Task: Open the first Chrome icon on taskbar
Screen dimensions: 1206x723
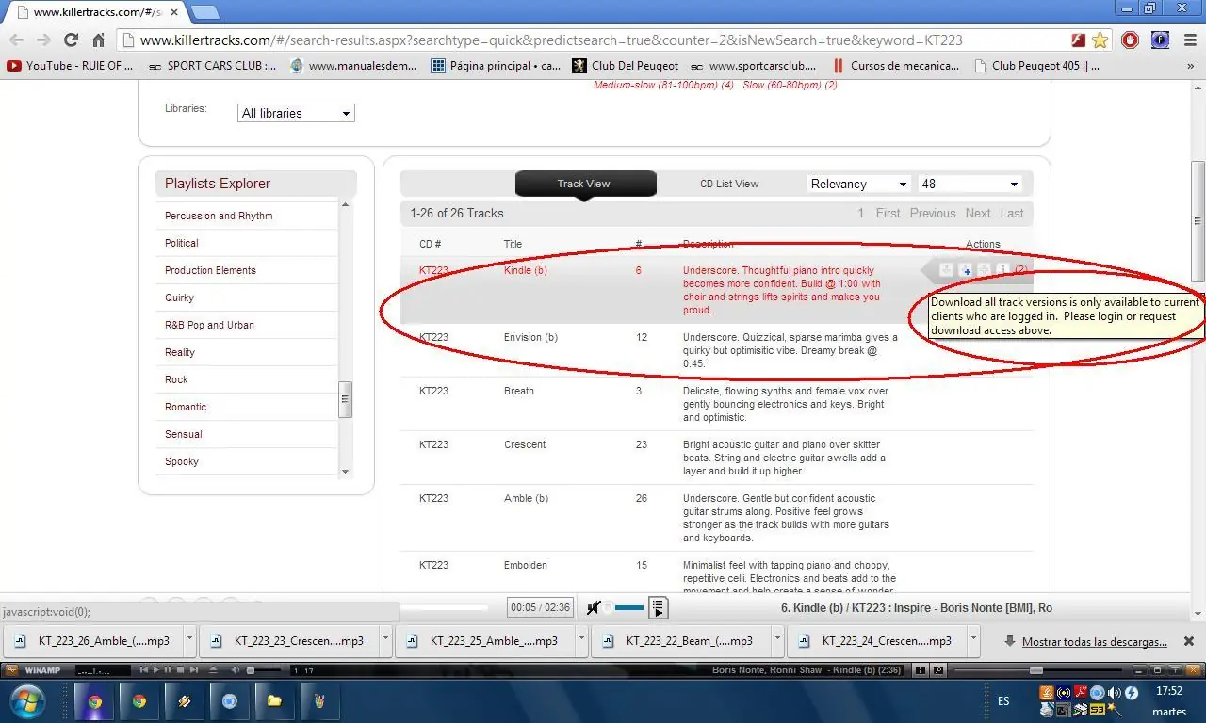Action: 95,701
